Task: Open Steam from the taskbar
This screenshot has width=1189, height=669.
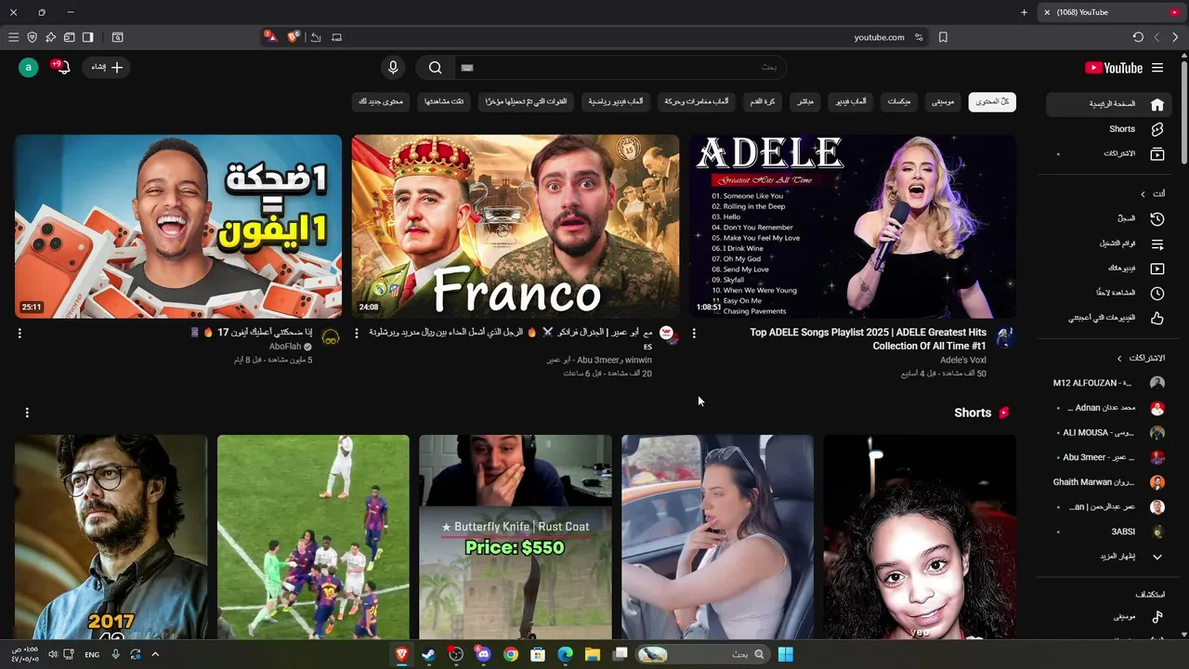Action: (x=428, y=654)
